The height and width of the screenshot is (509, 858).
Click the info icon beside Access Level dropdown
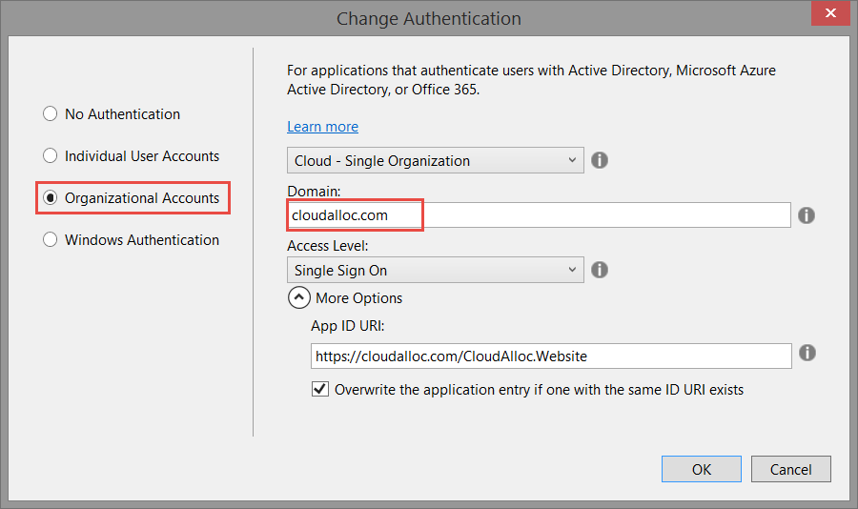(x=600, y=270)
